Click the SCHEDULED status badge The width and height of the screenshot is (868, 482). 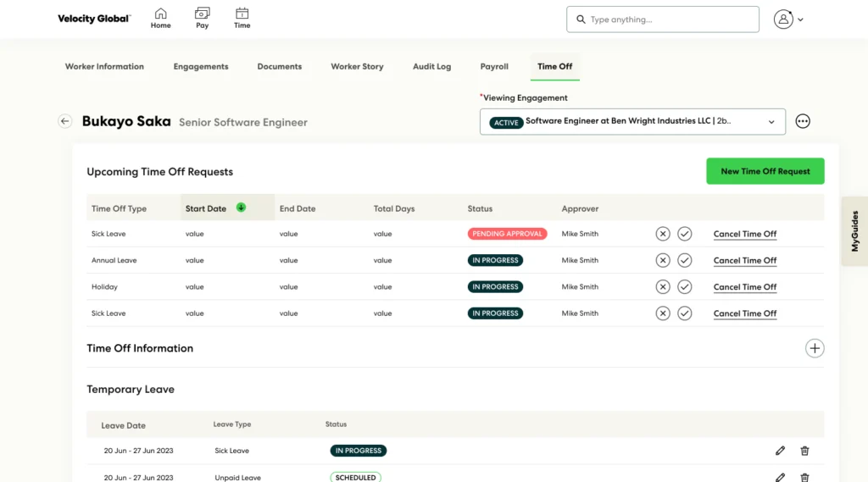click(x=355, y=477)
